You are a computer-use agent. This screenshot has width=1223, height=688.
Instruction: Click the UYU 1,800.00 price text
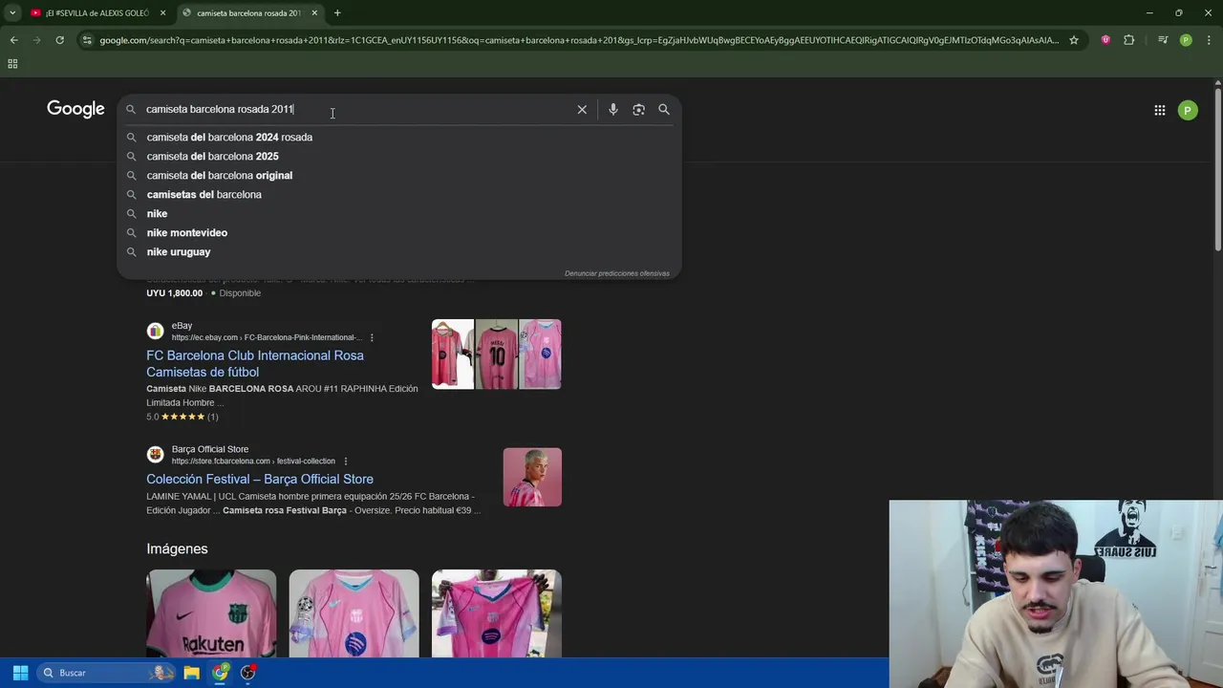pyautogui.click(x=174, y=293)
